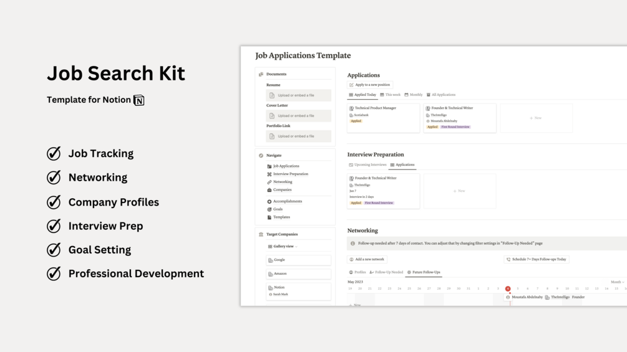Switch to All Applications tab

(440, 95)
